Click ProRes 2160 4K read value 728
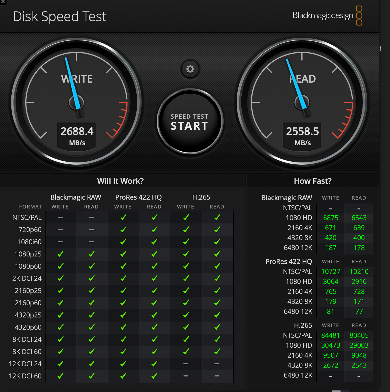 (359, 292)
